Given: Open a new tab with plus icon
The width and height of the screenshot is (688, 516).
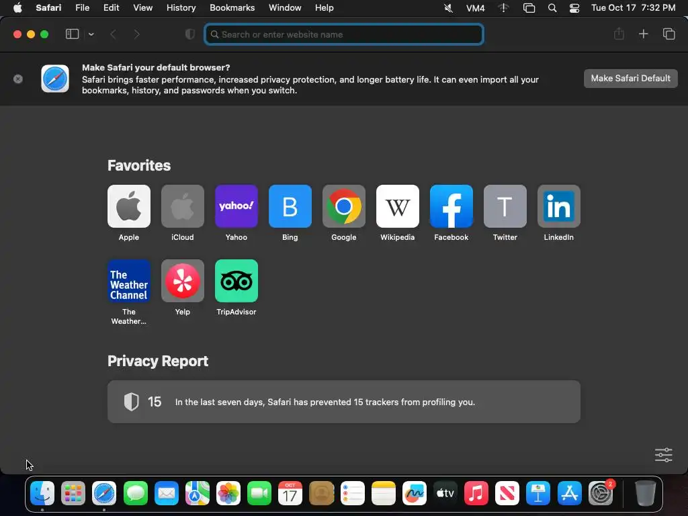Looking at the screenshot, I should [x=643, y=34].
